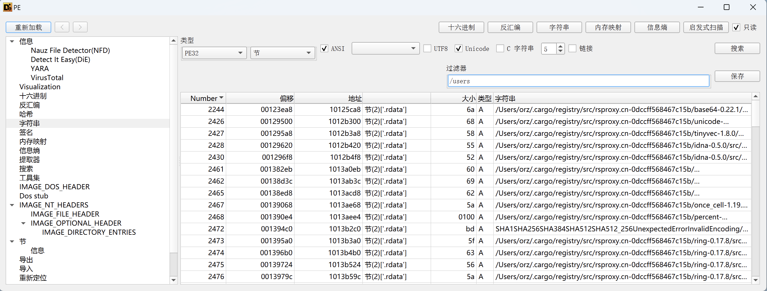
Task: Open the 哈希 hash tree item
Action: pos(26,114)
